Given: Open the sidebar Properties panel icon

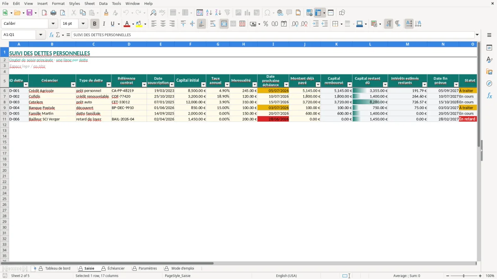Looking at the screenshot, I should pos(489,48).
